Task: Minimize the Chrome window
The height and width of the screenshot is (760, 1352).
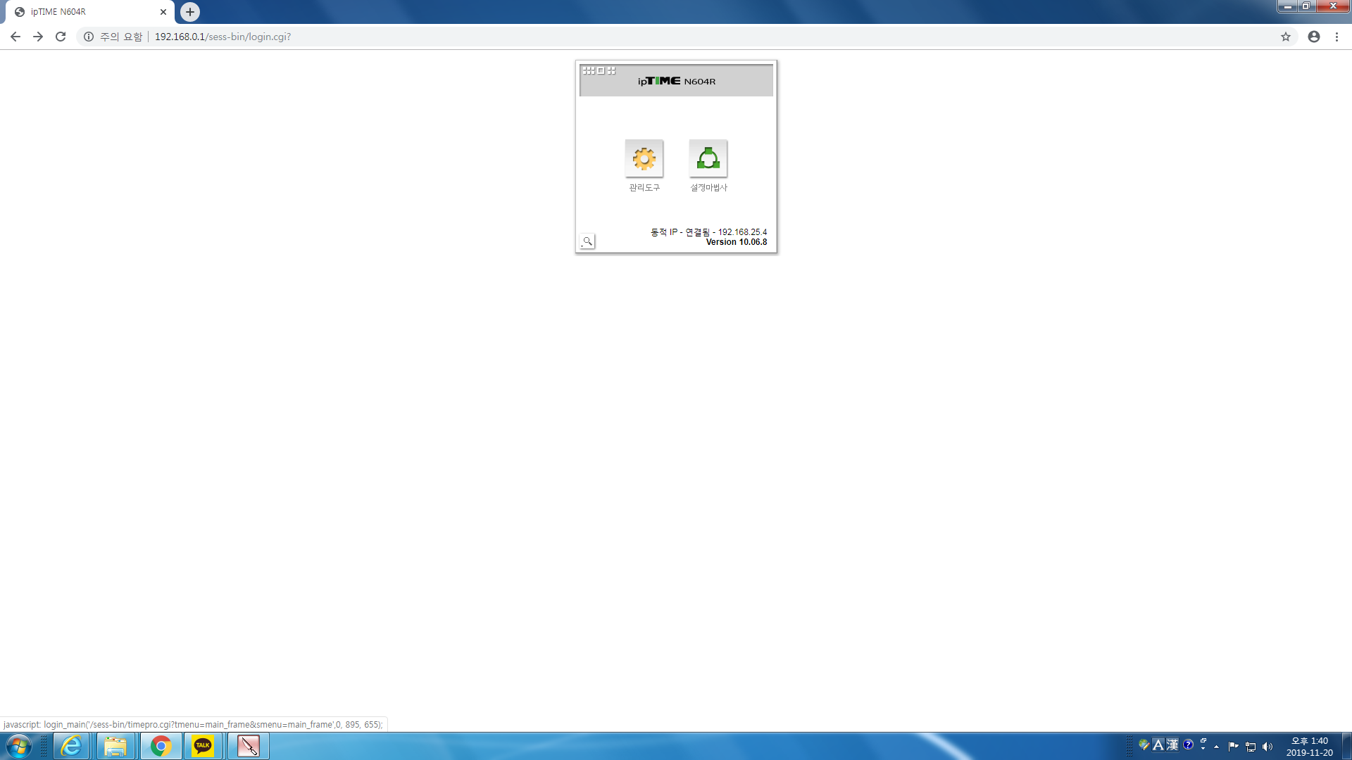Action: click(x=1288, y=6)
